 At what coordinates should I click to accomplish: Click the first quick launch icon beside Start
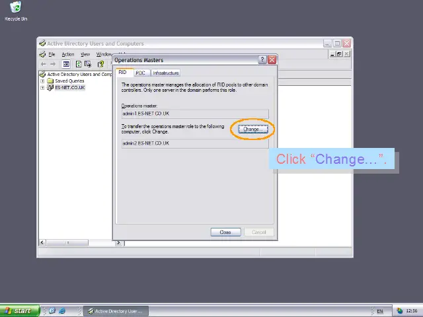click(x=52, y=311)
